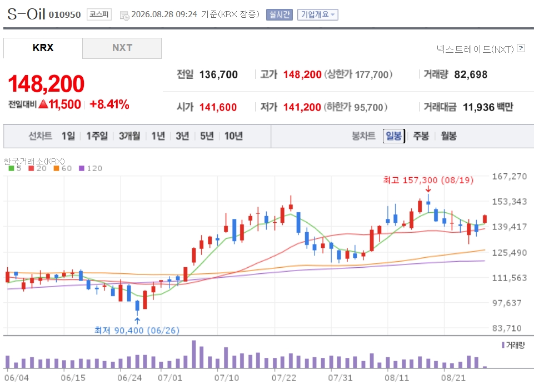Click the stock code 010950
This screenshot has width=534, height=390.
tap(64, 14)
